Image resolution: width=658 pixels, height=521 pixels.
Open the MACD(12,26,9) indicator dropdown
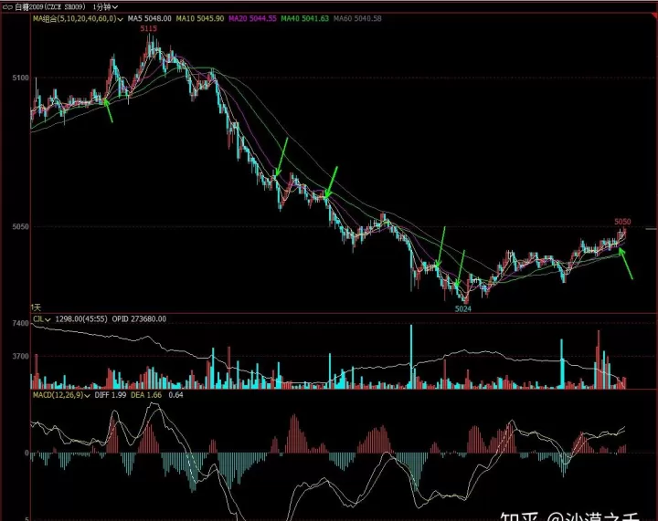pos(61,395)
